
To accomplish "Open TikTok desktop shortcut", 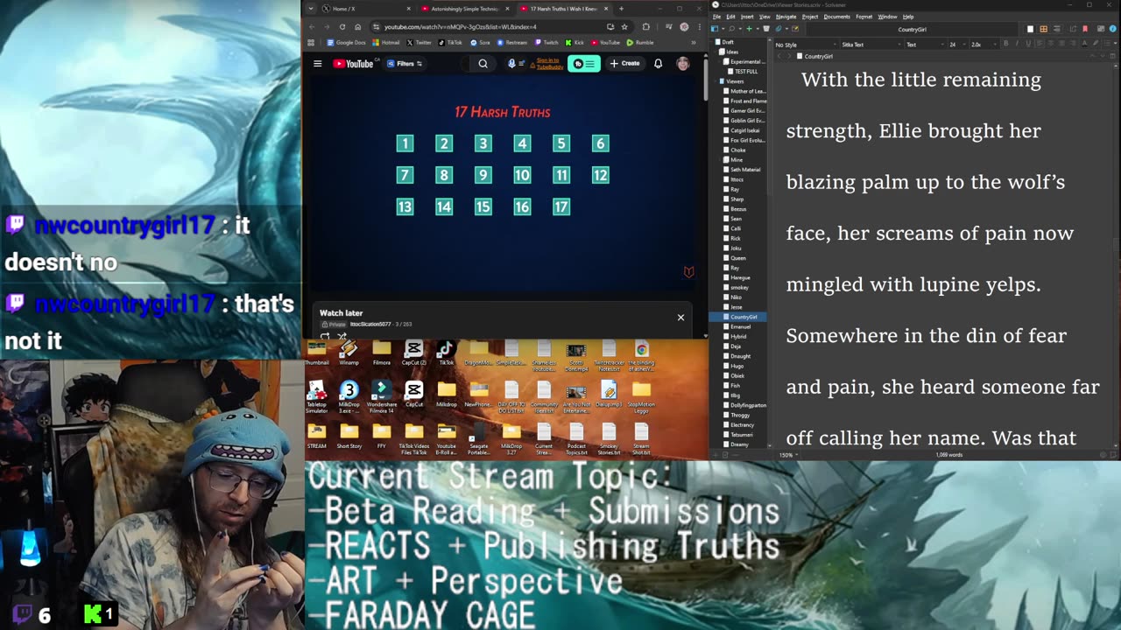I will click(446, 353).
